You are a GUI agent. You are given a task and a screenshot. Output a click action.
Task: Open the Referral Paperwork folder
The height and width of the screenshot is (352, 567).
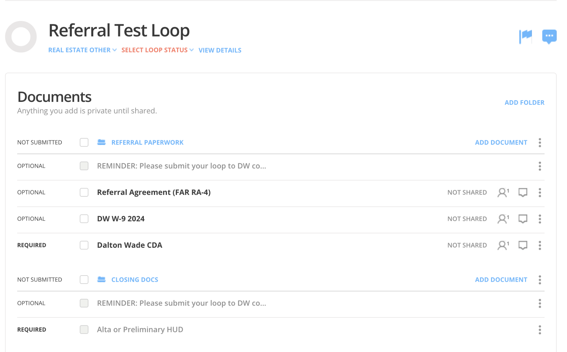pos(147,143)
